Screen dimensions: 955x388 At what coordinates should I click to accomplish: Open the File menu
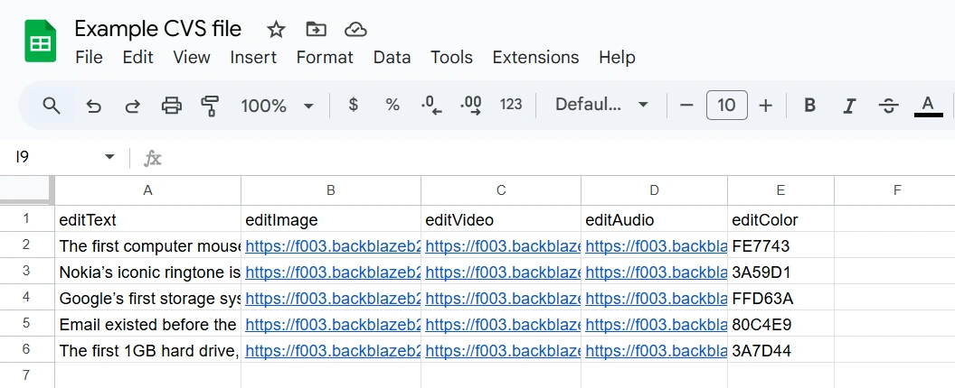point(89,57)
